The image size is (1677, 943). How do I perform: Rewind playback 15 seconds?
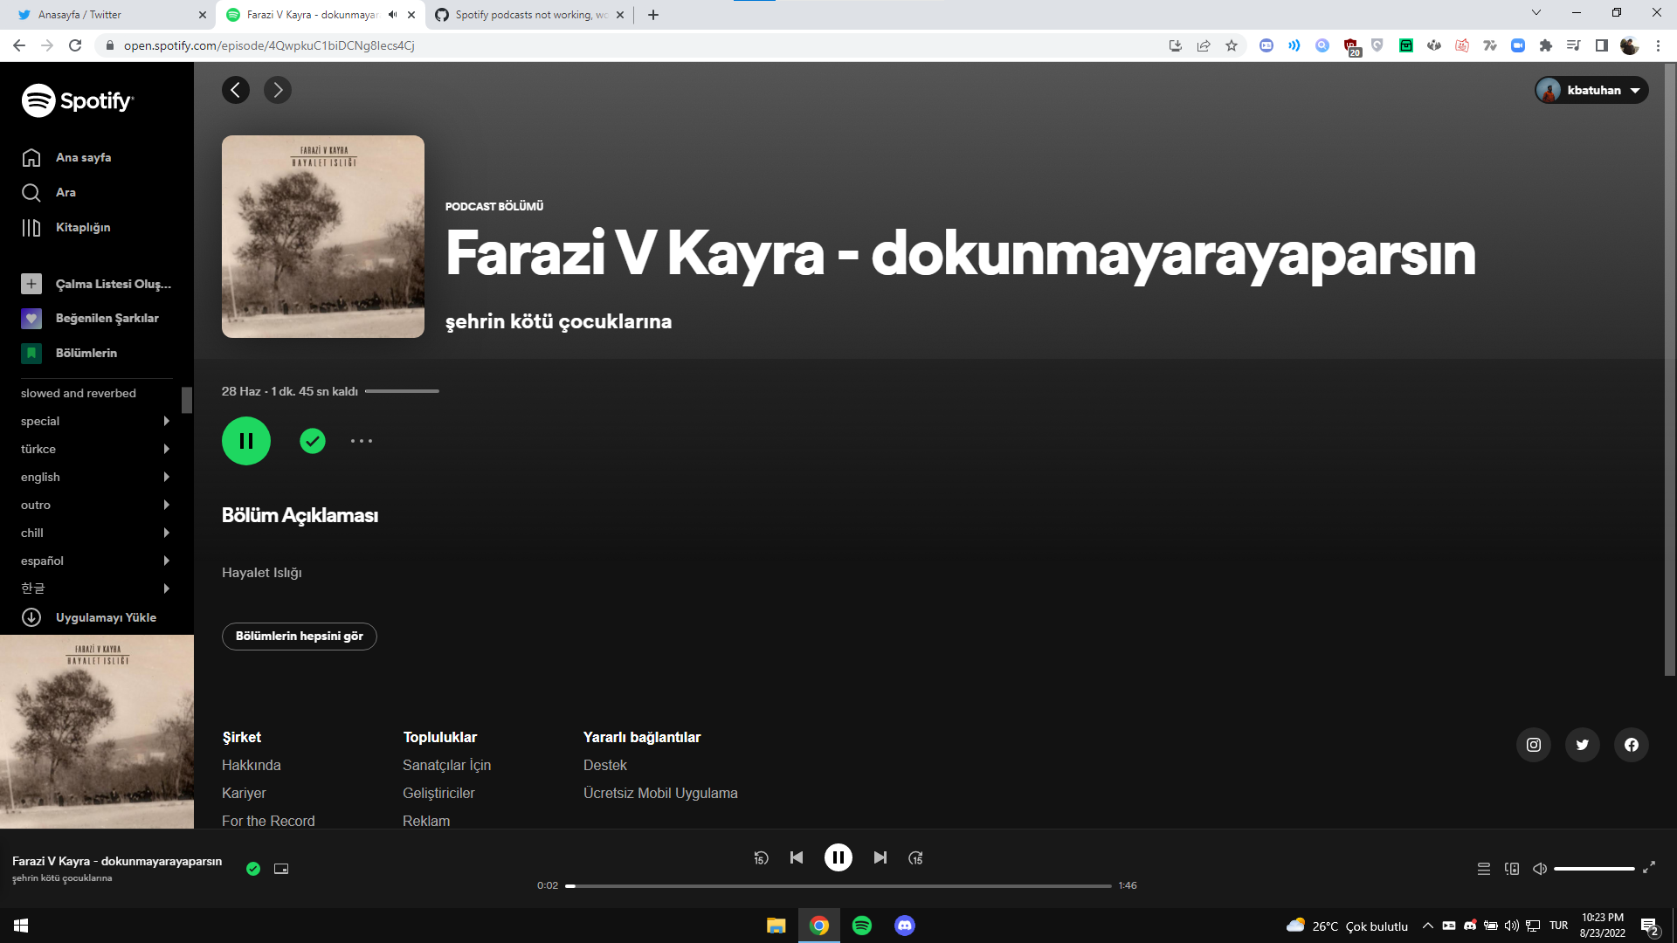761,857
